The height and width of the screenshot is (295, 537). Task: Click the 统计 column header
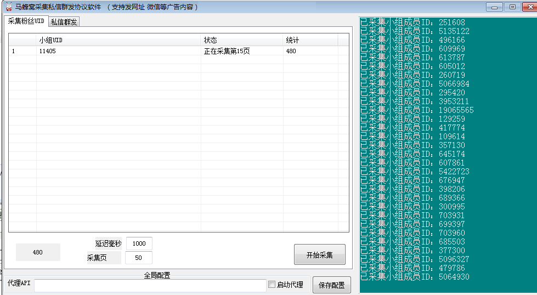click(x=310, y=41)
